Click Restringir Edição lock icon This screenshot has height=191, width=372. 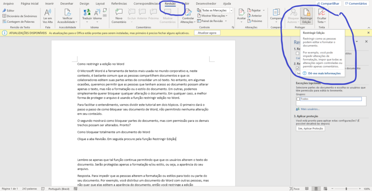[306, 12]
